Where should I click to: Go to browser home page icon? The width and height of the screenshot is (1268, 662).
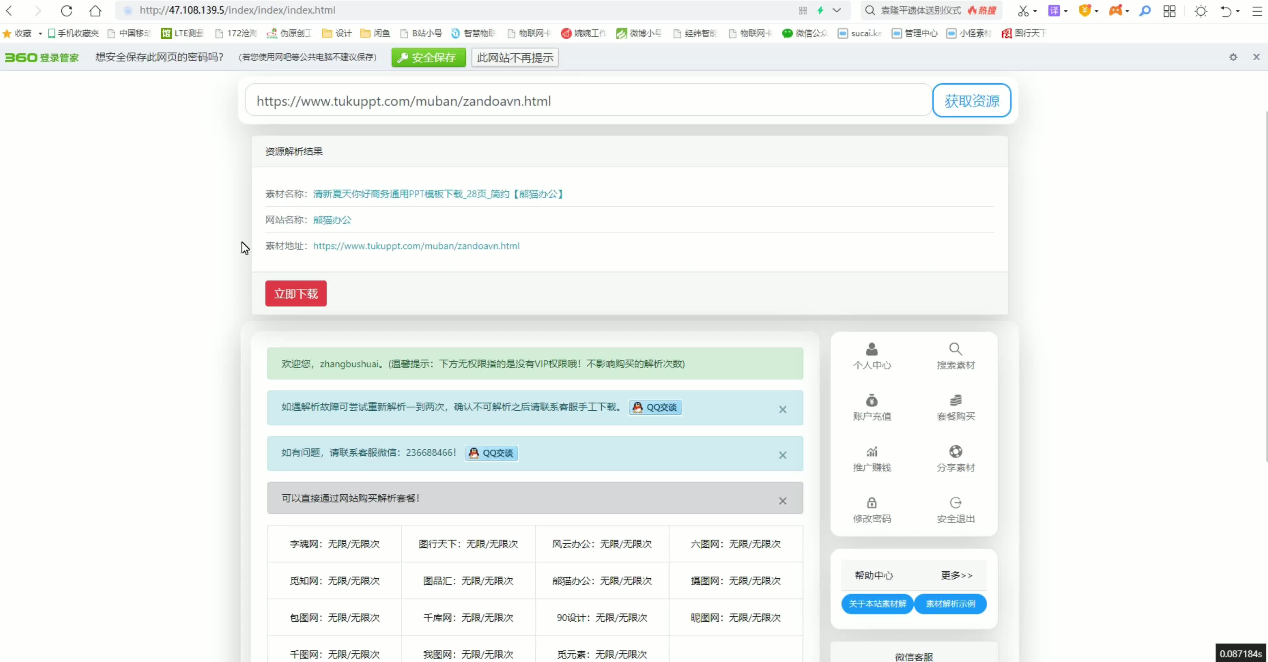[95, 10]
